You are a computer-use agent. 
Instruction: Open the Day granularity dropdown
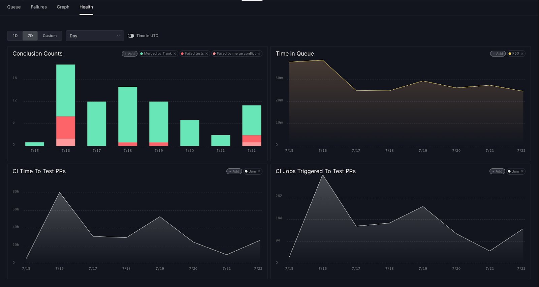tap(95, 36)
